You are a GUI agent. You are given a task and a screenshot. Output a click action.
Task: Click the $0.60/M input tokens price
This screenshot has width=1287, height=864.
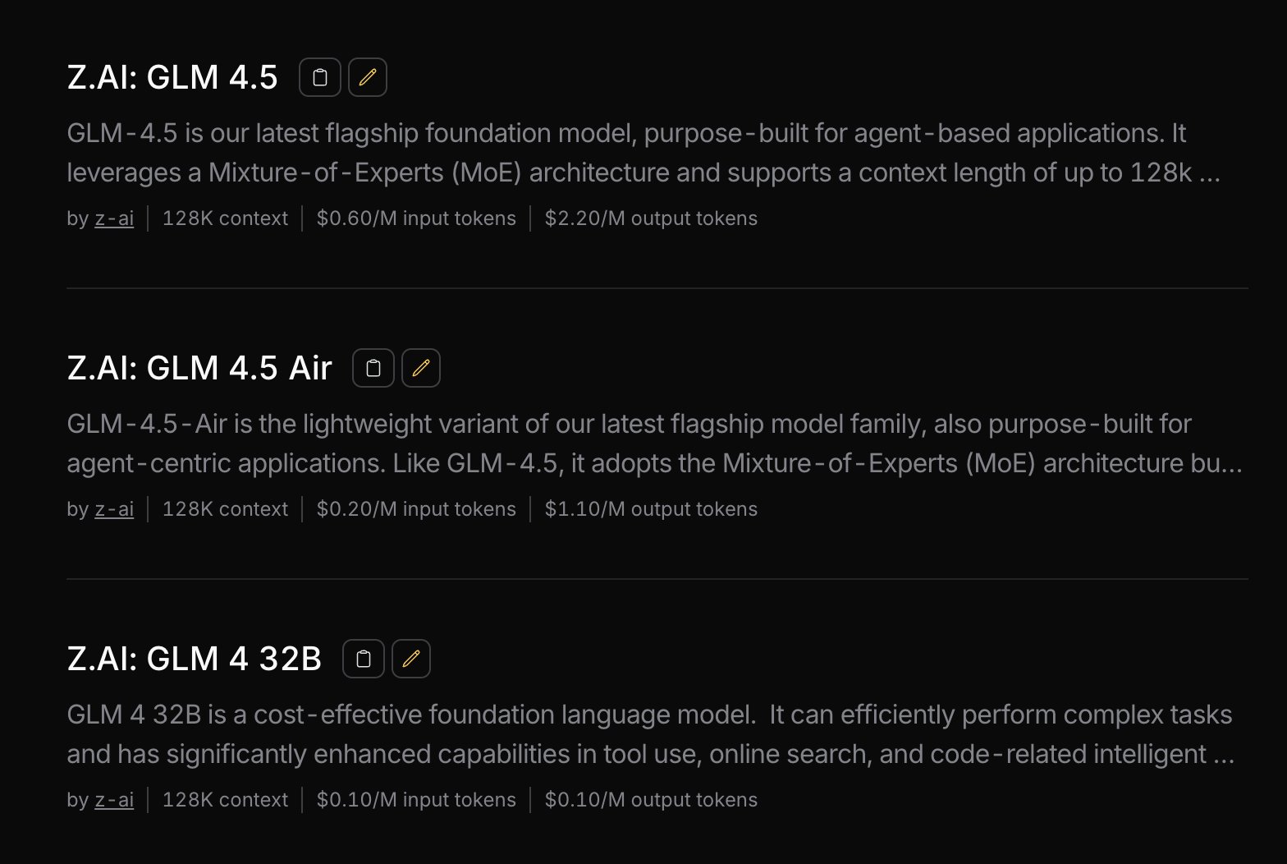click(x=416, y=218)
